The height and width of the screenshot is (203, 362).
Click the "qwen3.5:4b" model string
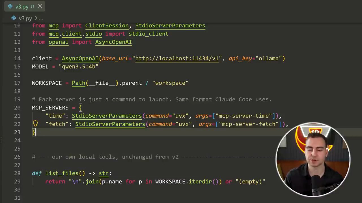[79, 67]
